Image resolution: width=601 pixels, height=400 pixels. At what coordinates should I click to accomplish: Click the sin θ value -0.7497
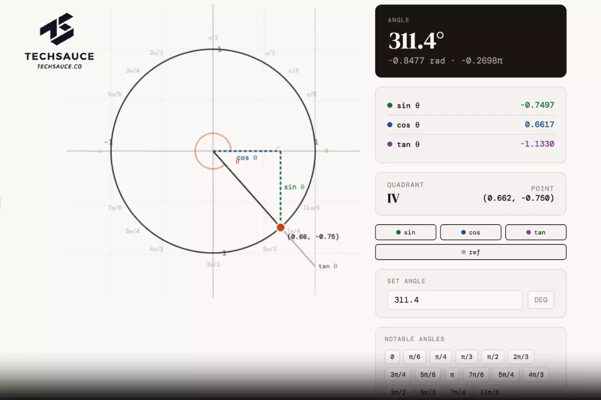(537, 105)
